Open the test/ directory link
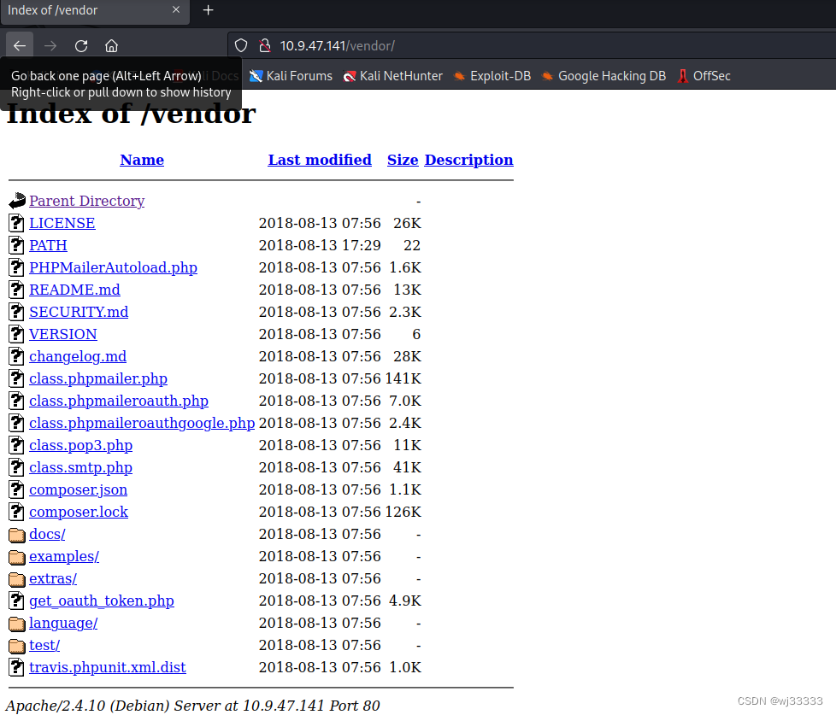Screen dimensions: 836x715 44,646
